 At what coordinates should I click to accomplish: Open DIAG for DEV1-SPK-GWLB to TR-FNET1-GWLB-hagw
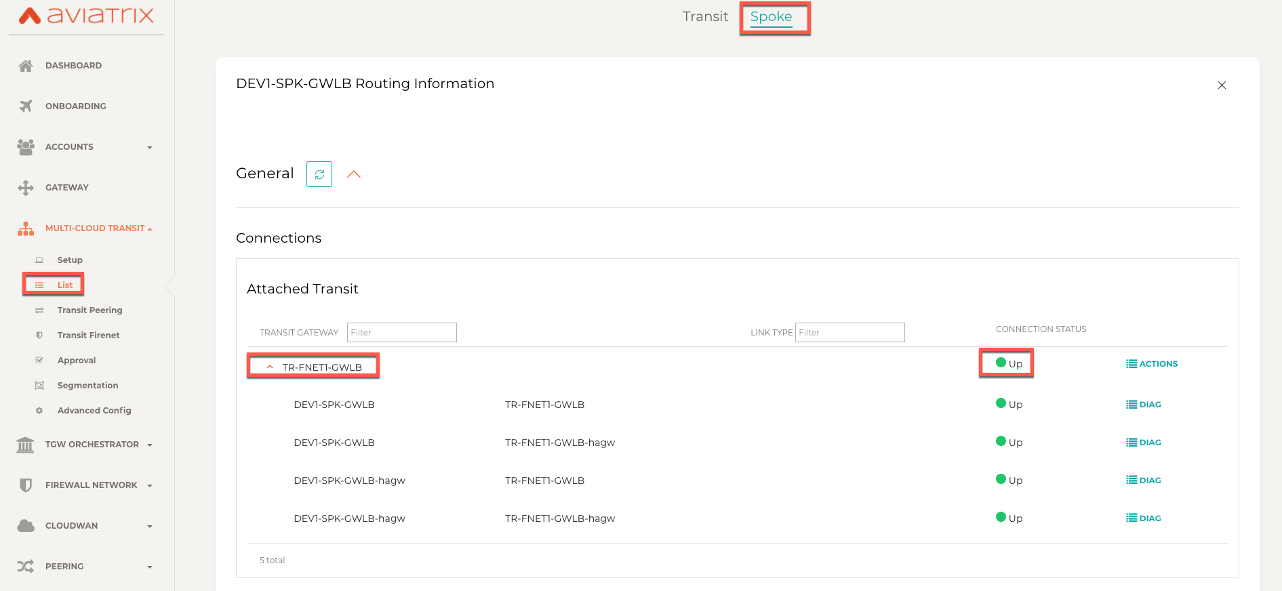1144,443
